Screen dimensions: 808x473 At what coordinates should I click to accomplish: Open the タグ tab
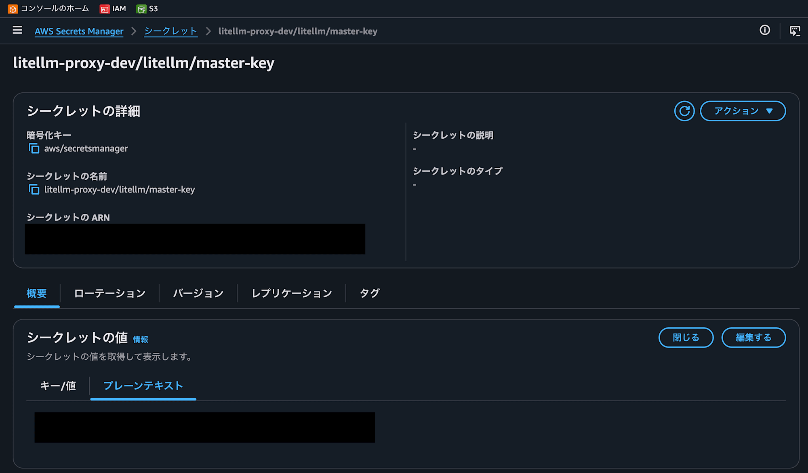[370, 293]
